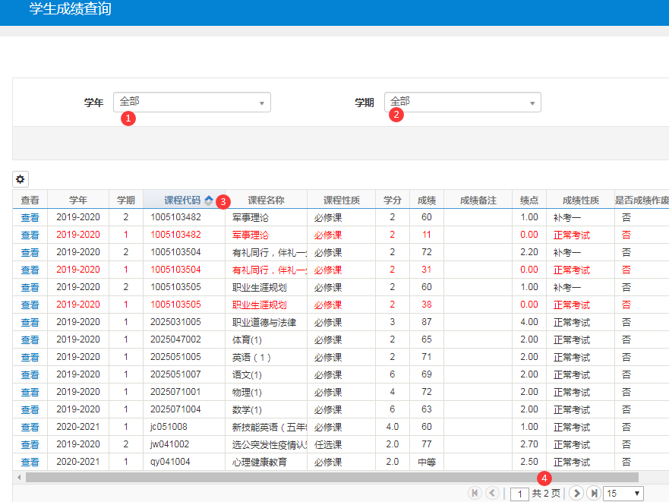Click the 成绩性质 column header
The height and width of the screenshot is (502, 669).
580,200
